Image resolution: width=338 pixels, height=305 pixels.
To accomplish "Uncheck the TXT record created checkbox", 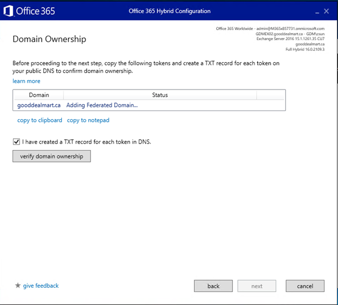I will pyautogui.click(x=16, y=141).
